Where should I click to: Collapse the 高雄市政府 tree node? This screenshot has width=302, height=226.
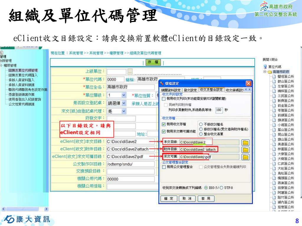265,72
